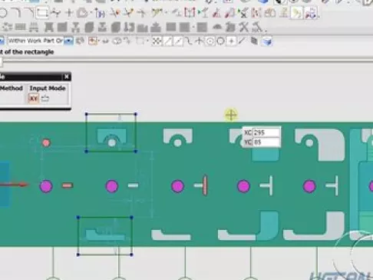Click into the XC coordinate field

point(266,132)
